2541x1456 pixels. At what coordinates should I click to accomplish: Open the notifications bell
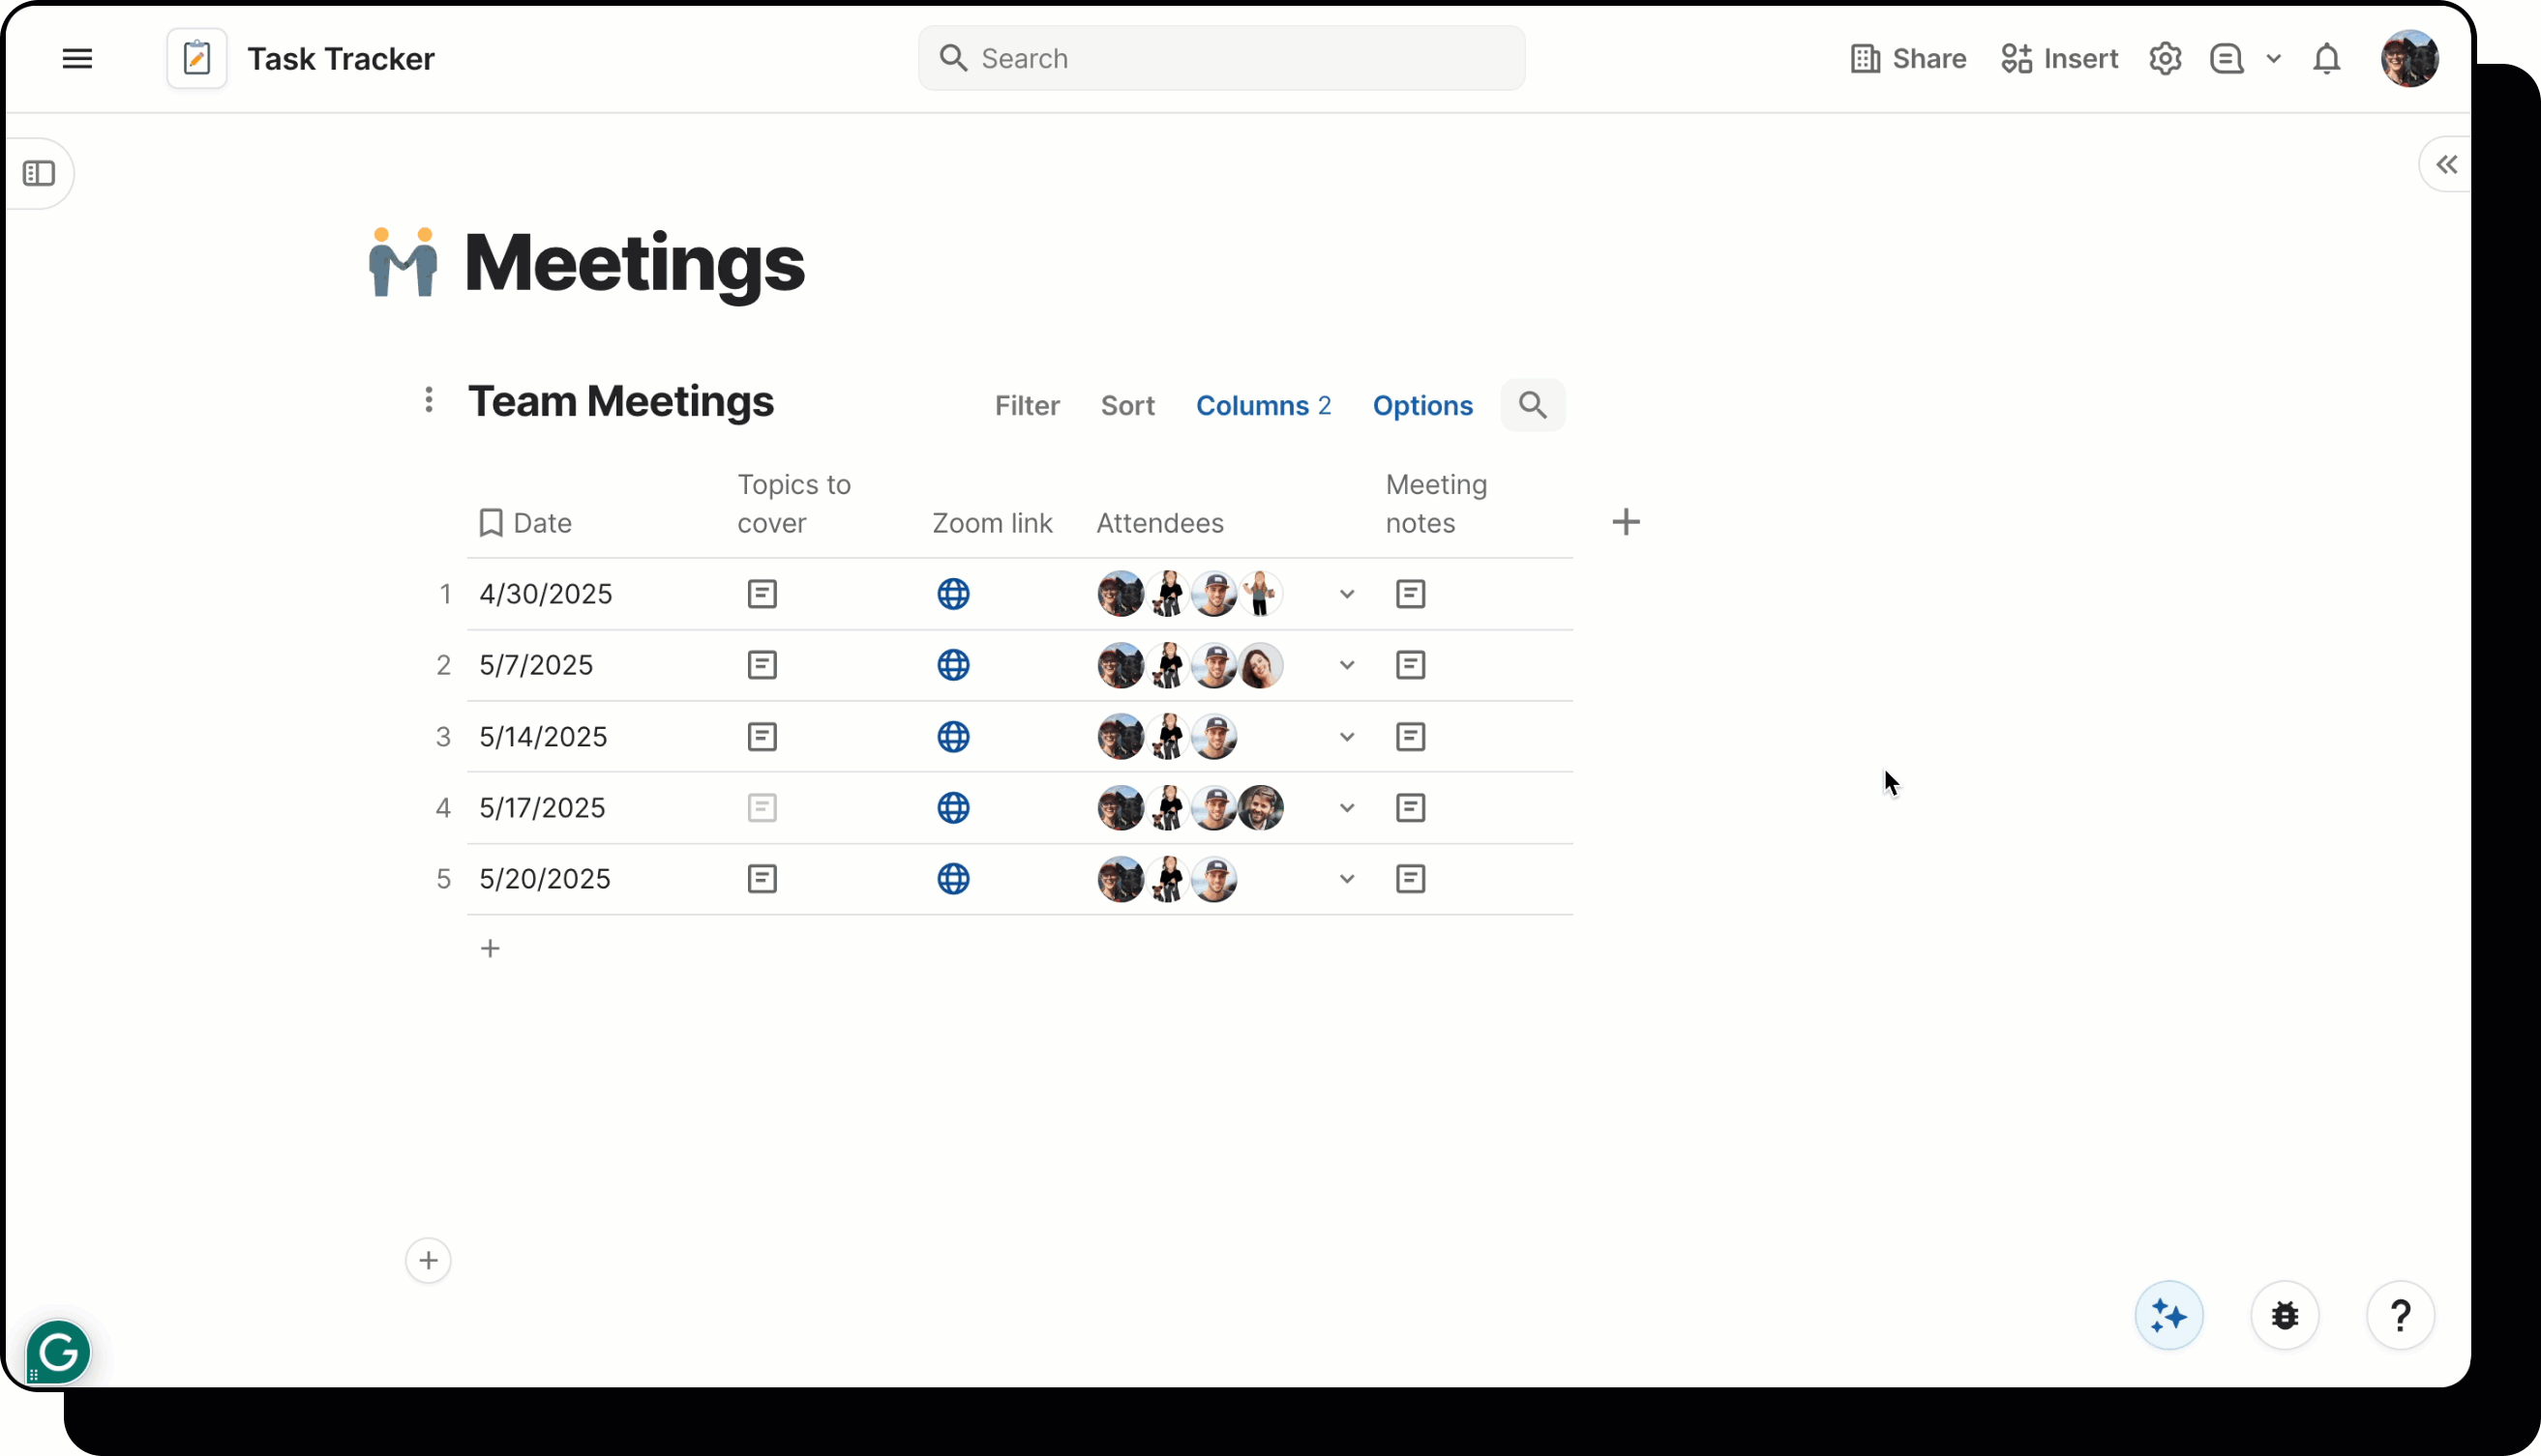pyautogui.click(x=2326, y=58)
